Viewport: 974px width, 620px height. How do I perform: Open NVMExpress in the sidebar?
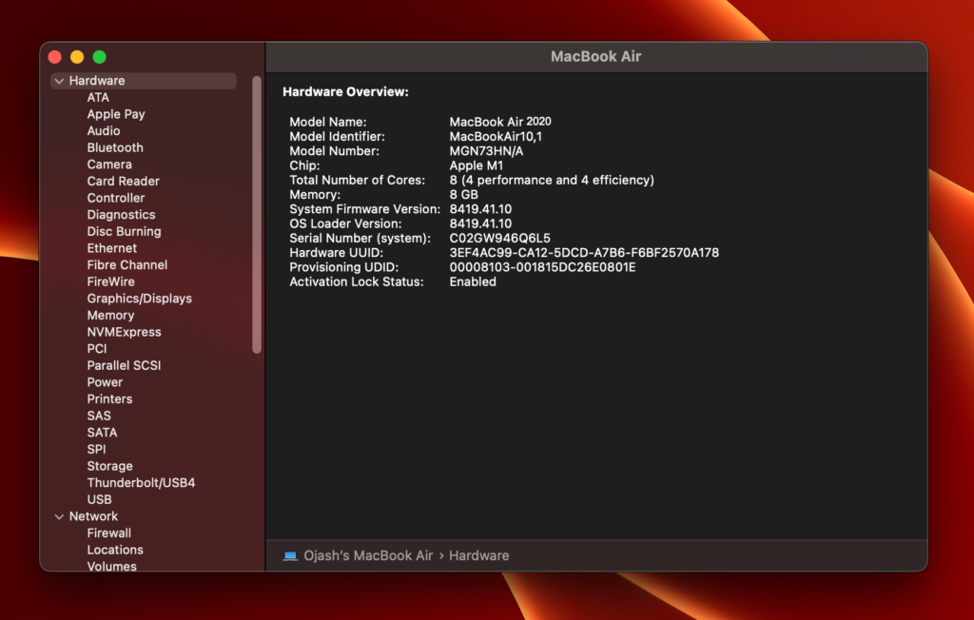pos(125,333)
